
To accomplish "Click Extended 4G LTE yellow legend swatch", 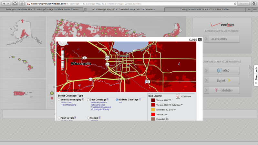I will click(x=153, y=109).
